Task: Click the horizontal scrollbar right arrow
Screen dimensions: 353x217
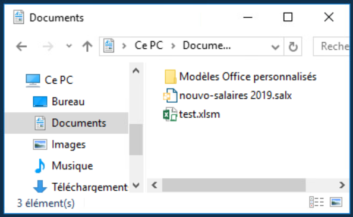Action: 342,185
